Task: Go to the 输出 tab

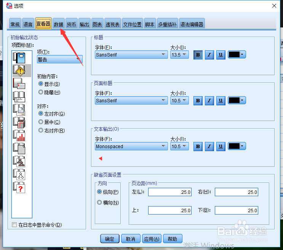Action: (85, 24)
